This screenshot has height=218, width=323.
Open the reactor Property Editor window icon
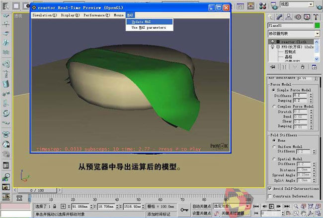[6, 165]
